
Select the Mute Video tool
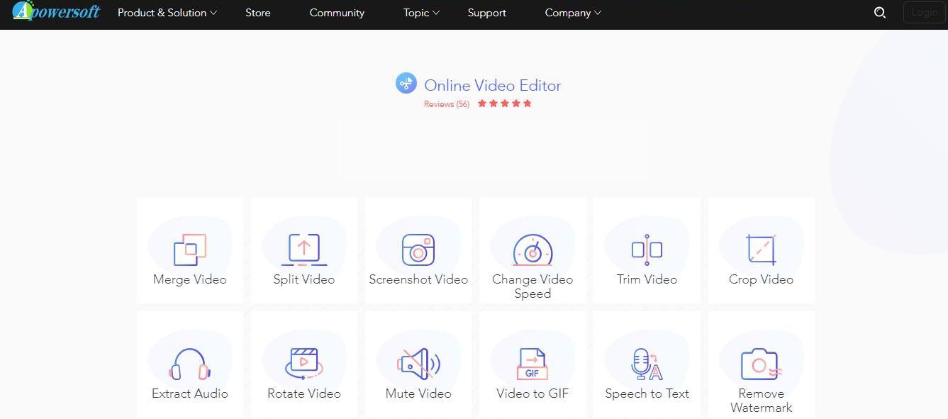[x=418, y=364]
